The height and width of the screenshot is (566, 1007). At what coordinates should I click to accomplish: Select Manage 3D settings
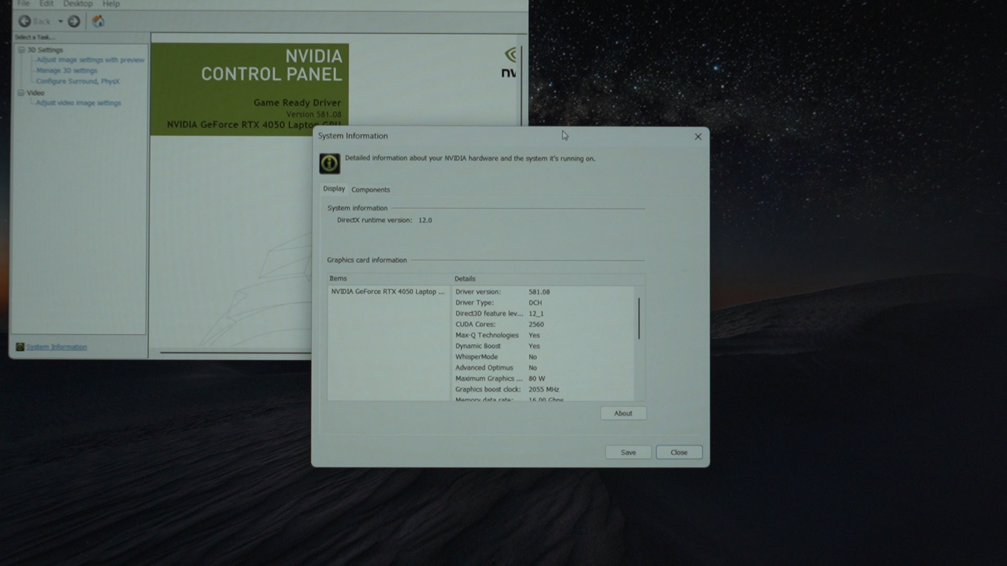tap(67, 71)
